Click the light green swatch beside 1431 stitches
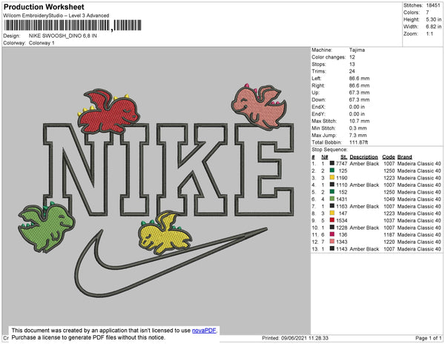445x344 pixels. pos(332,199)
